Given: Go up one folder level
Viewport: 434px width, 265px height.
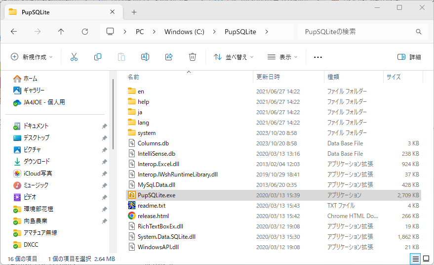Looking at the screenshot, I should click(61, 32).
